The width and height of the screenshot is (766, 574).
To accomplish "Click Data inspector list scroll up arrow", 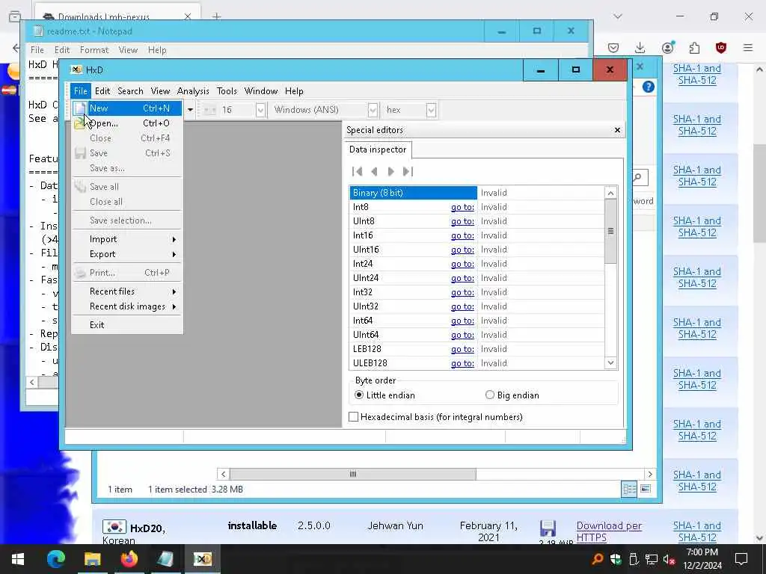I will click(x=610, y=193).
